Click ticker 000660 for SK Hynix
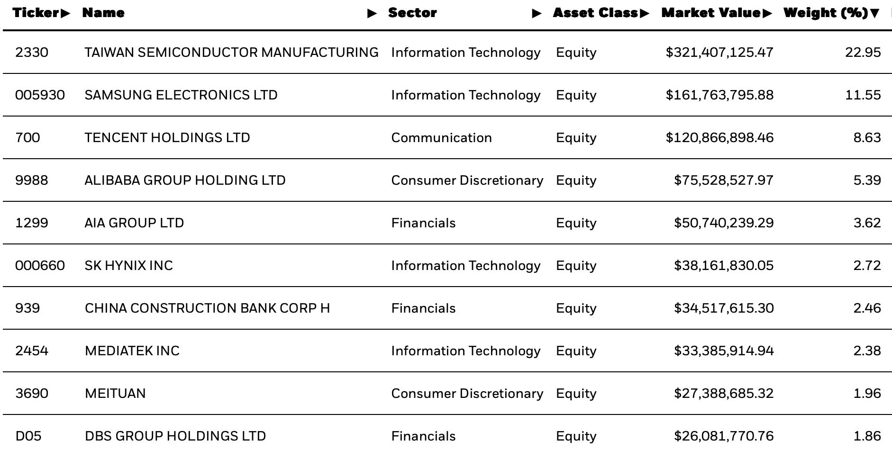Viewport: 892px width, 450px height. 40,265
